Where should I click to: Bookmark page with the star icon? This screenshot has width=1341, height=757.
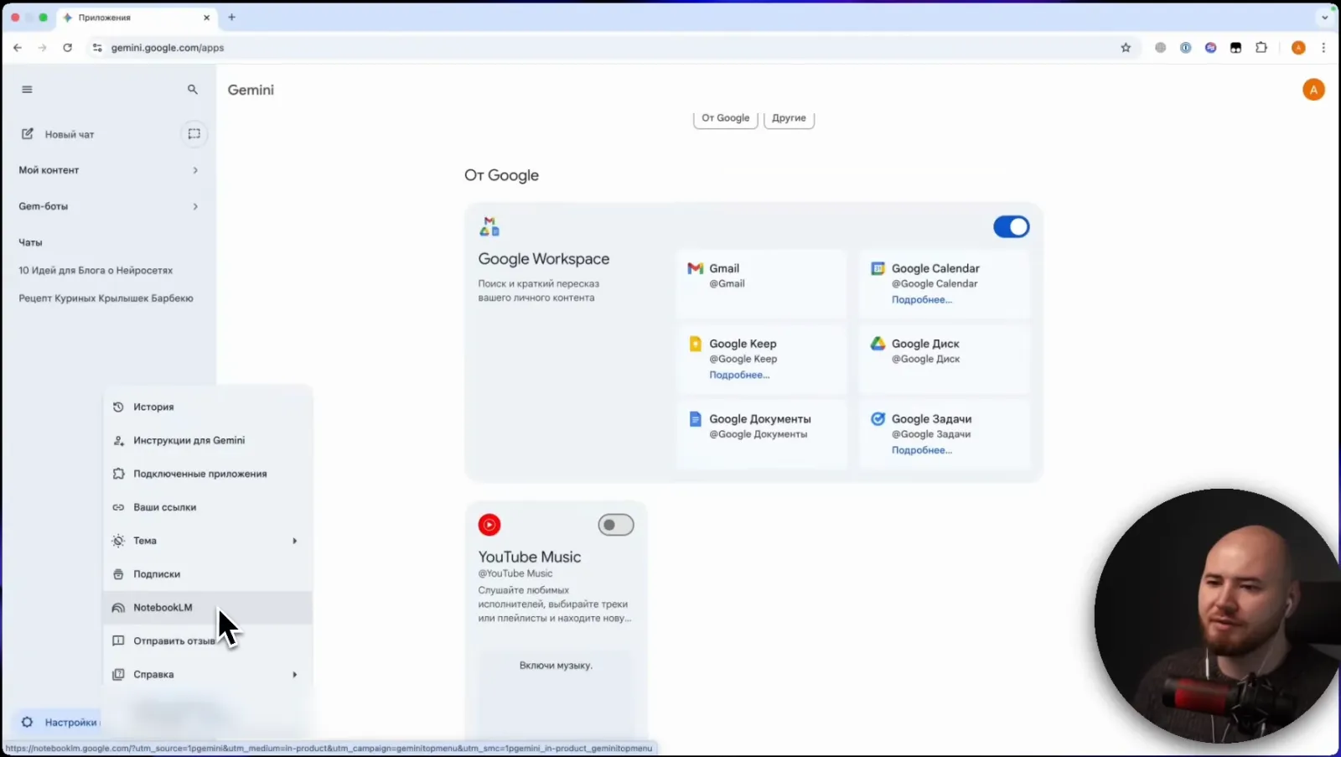point(1126,48)
